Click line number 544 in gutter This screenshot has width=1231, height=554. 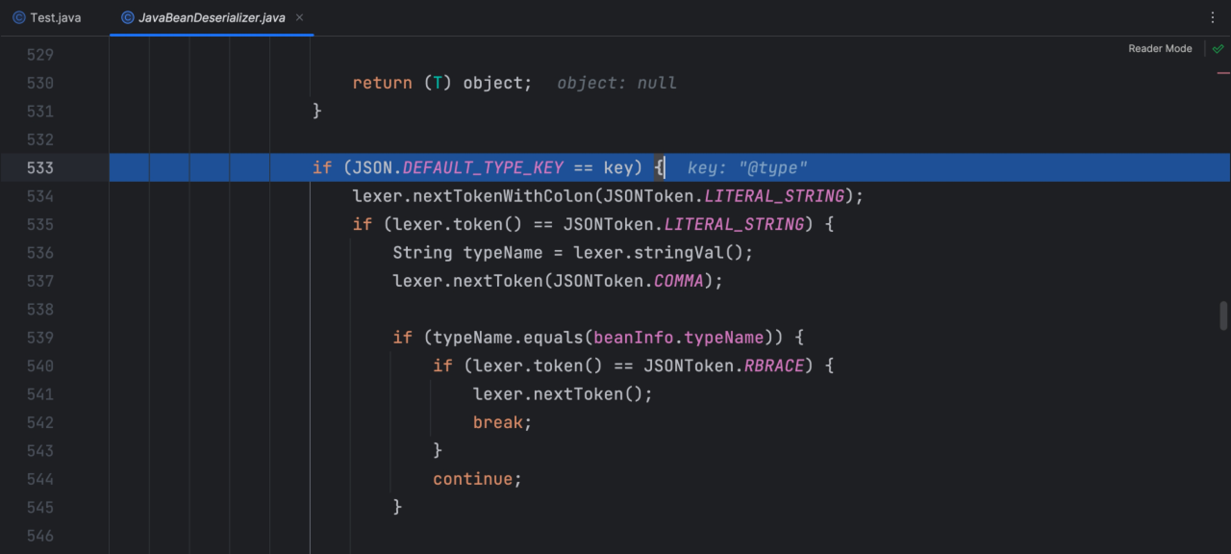(x=40, y=479)
